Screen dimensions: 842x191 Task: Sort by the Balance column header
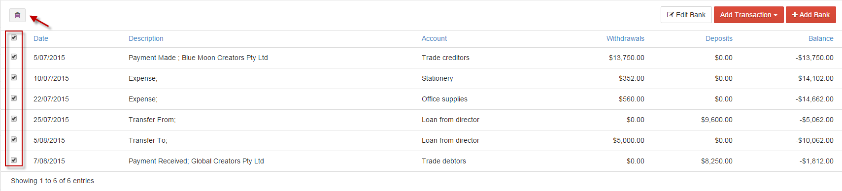821,38
